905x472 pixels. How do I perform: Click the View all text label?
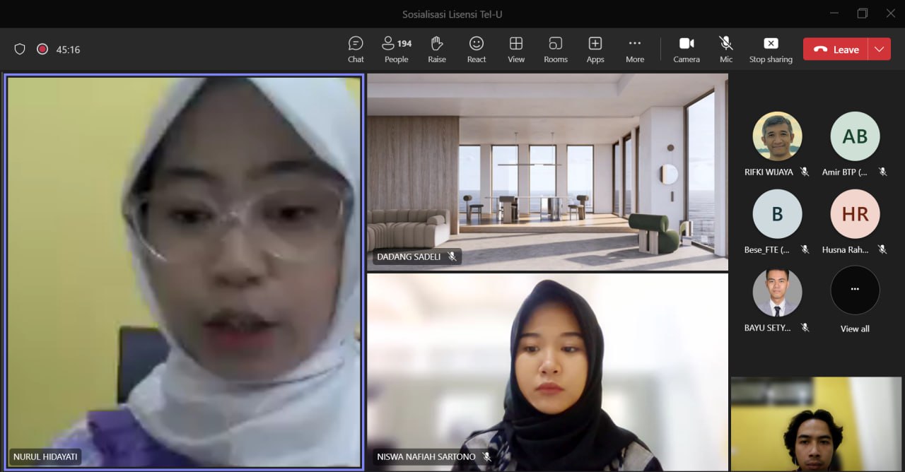pyautogui.click(x=855, y=329)
